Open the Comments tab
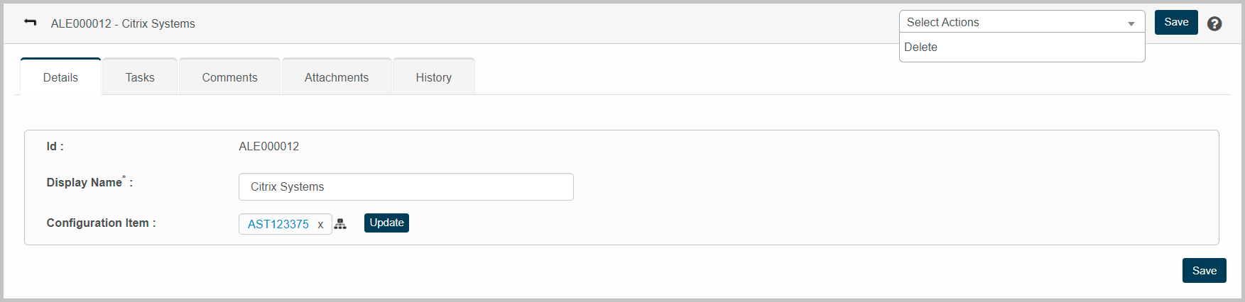The image size is (1245, 302). [x=229, y=77]
